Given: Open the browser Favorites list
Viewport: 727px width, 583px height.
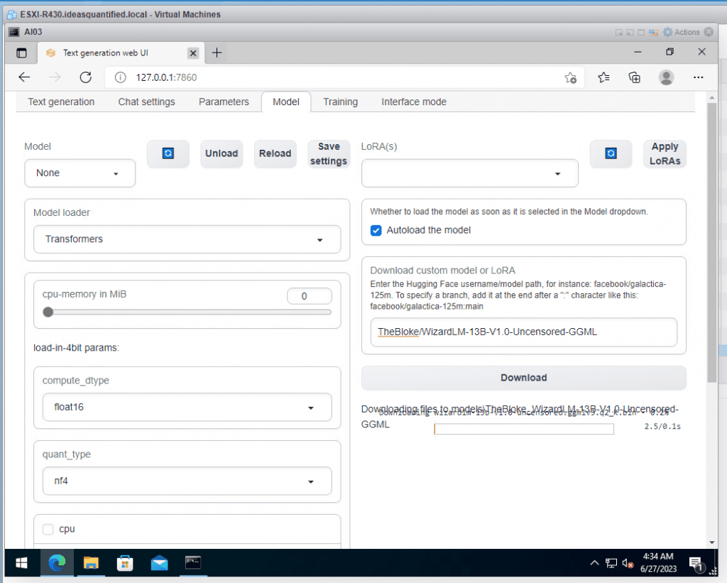Looking at the screenshot, I should tap(603, 77).
